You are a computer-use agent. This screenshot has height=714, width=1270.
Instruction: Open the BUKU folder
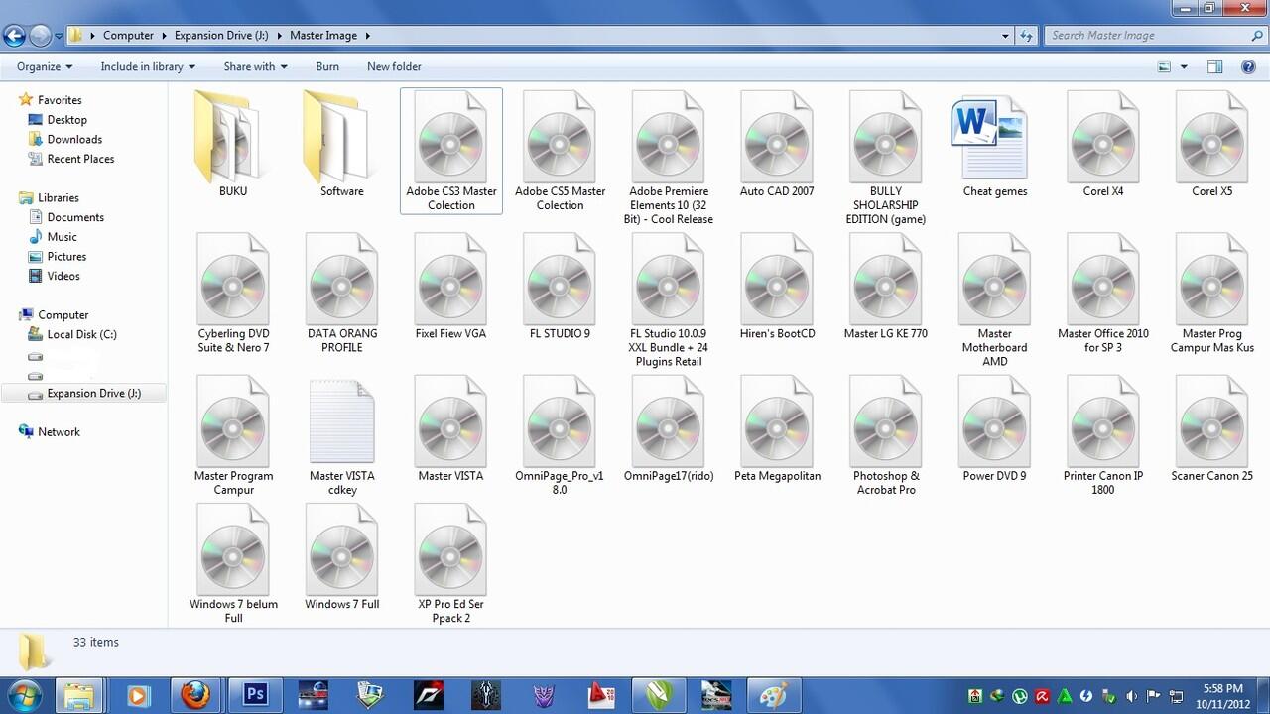point(233,145)
